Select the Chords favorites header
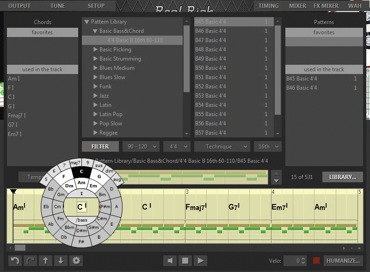The image size is (370, 272). (x=43, y=32)
